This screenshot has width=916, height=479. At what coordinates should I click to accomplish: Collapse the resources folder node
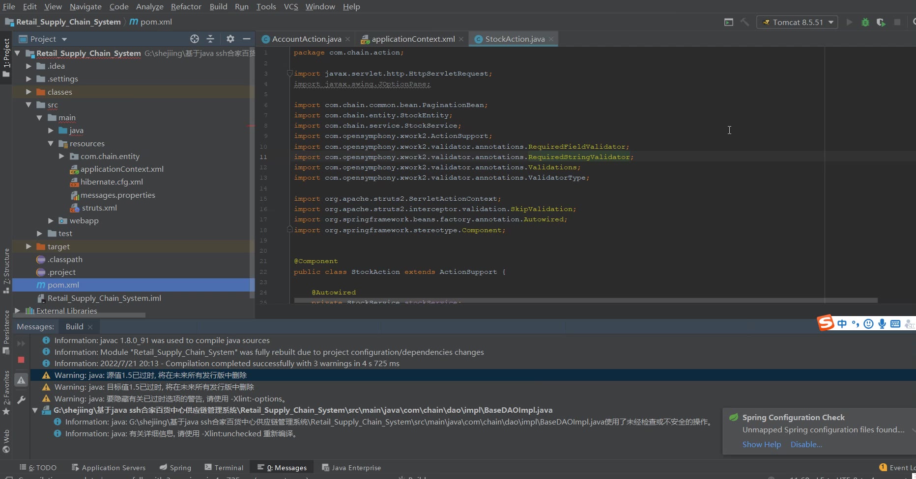(51, 144)
